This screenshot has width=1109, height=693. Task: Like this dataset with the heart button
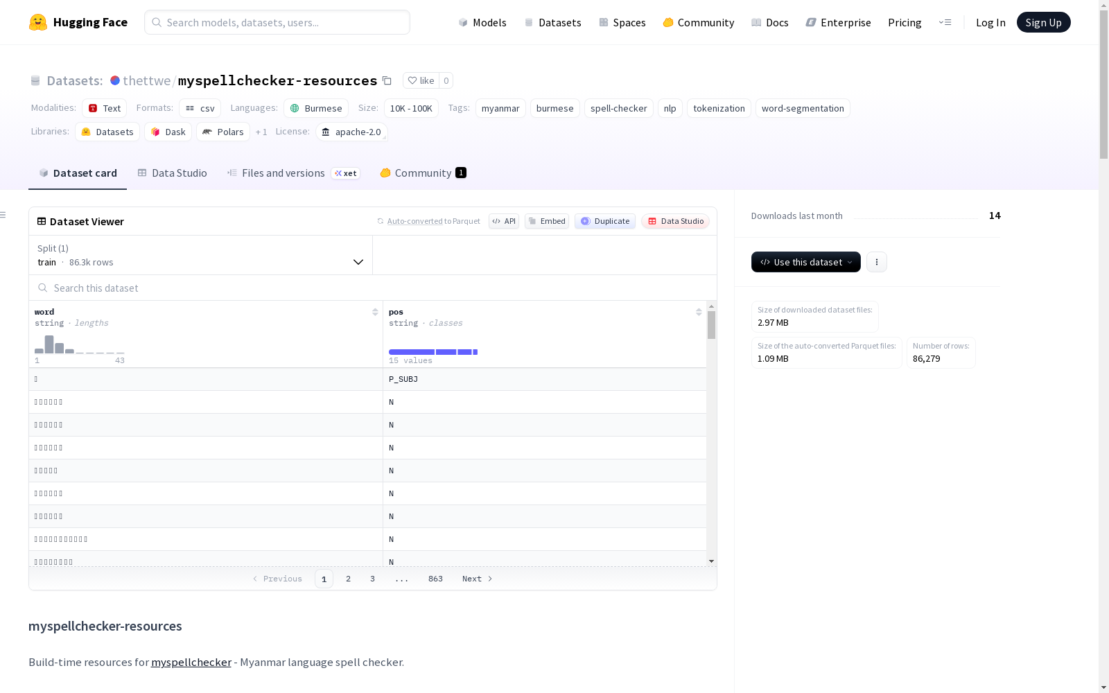click(421, 80)
